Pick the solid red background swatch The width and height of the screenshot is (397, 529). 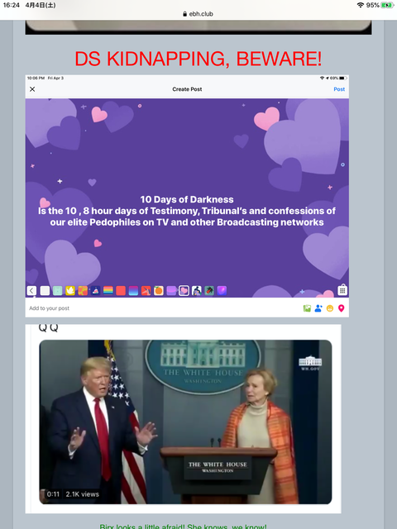121,290
